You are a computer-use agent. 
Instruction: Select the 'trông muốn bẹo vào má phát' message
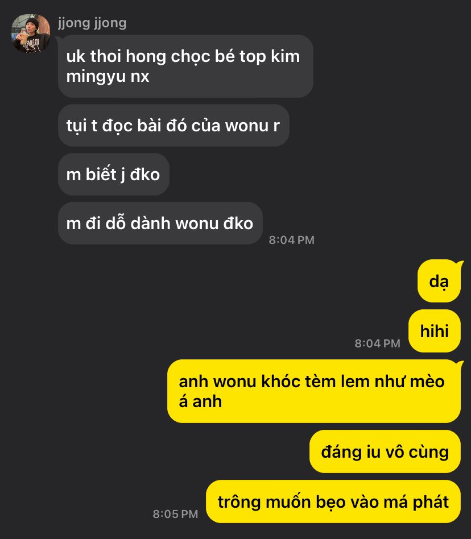tap(333, 502)
